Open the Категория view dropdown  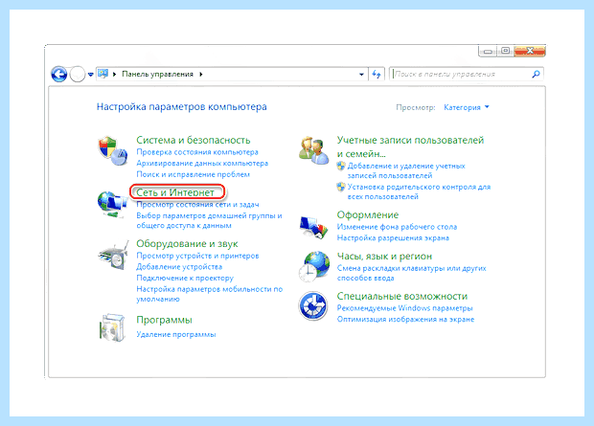(x=467, y=107)
